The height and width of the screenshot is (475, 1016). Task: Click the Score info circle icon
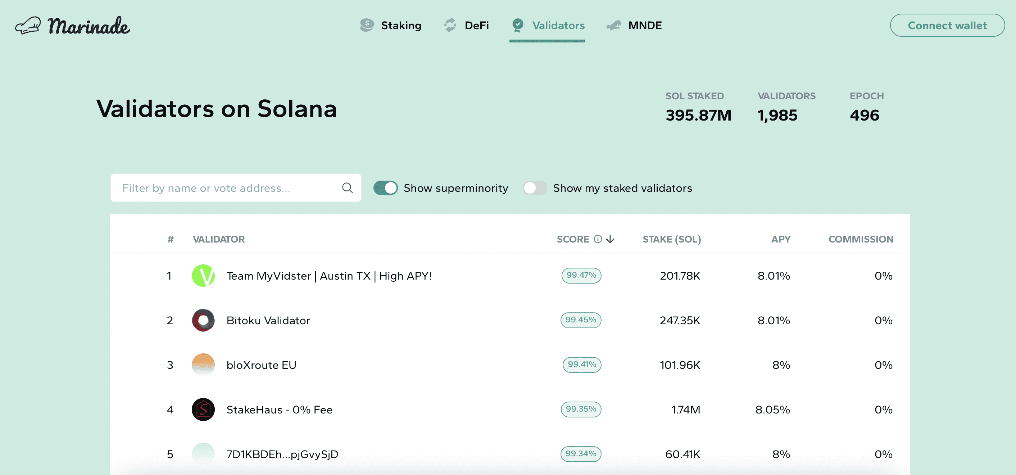(x=598, y=239)
